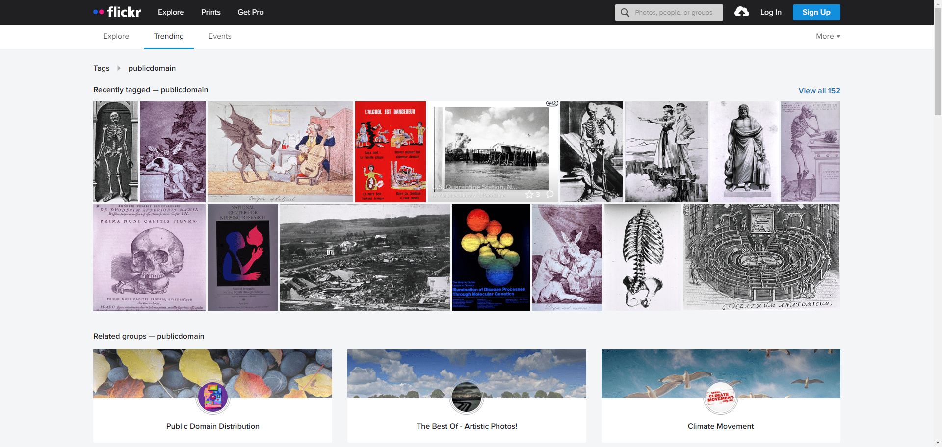Image resolution: width=942 pixels, height=447 pixels.
Task: Open the L'alcool est dangereux red poster
Action: pos(390,152)
